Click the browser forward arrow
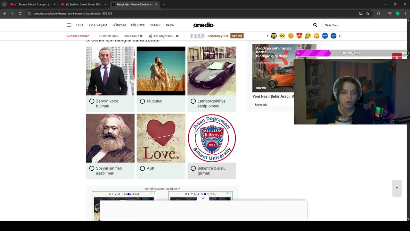 click(12, 13)
